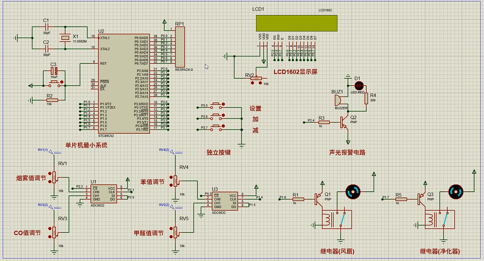The height and width of the screenshot is (261, 484).
Task: Select the U3 ADC0832 chip
Action: [x=224, y=200]
